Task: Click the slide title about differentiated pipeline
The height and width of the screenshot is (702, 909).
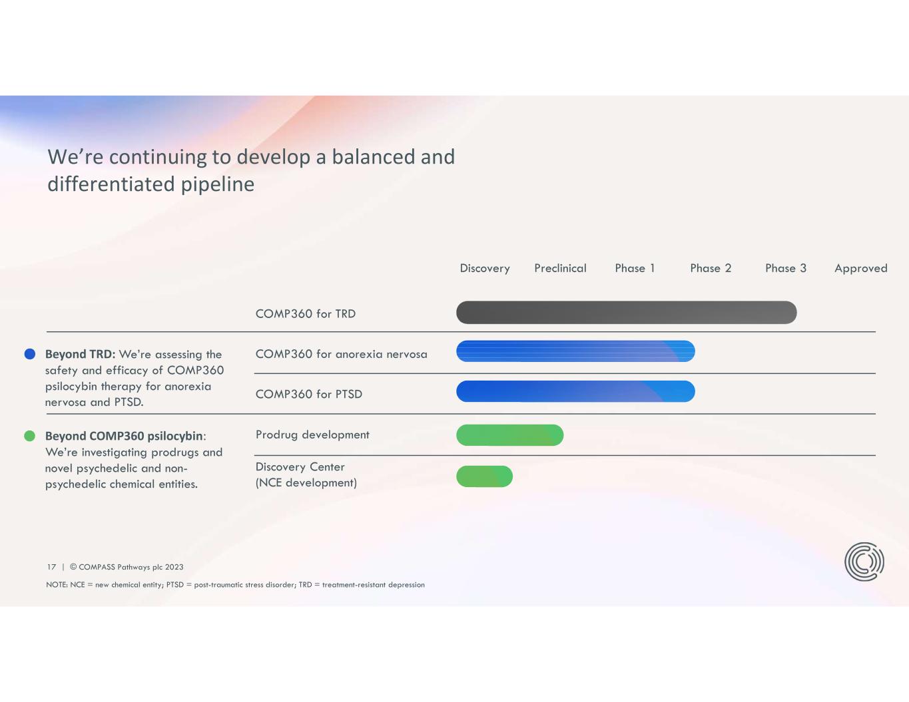Action: [x=251, y=170]
